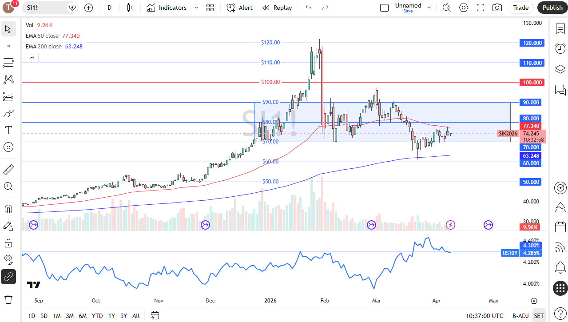Image resolution: width=568 pixels, height=322 pixels.
Task: Open the object tree layers panel
Action: [x=560, y=69]
